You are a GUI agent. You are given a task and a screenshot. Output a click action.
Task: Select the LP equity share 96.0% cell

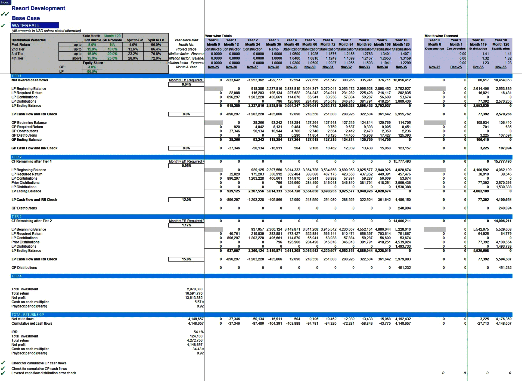(92, 72)
